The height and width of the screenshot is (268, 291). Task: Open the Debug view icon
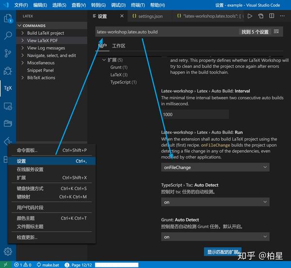pyautogui.click(x=8, y=71)
